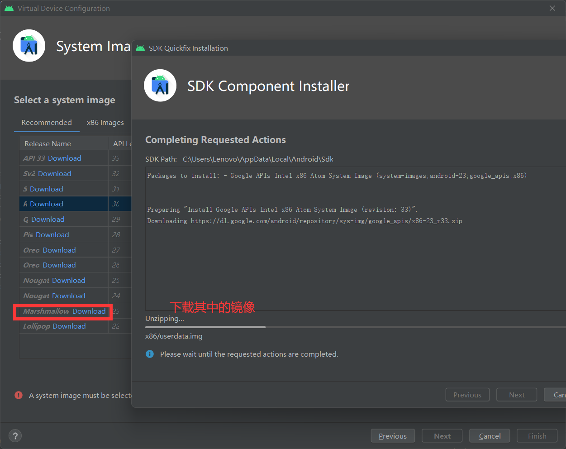Click the SDK Path value text
This screenshot has width=566, height=449.
coord(258,159)
